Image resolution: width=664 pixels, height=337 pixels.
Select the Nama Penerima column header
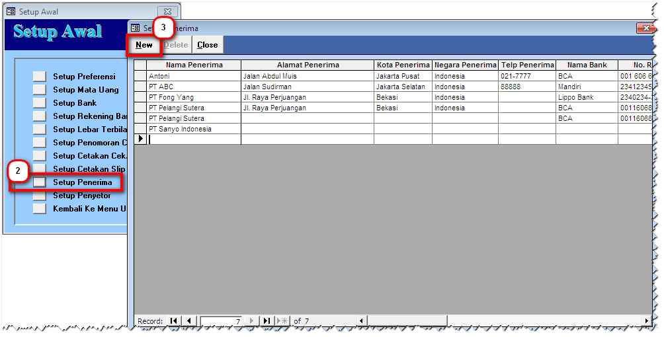click(194, 65)
